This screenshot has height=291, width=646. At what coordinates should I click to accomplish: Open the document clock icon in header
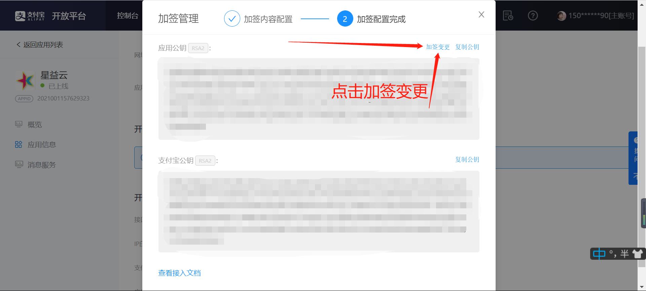508,15
